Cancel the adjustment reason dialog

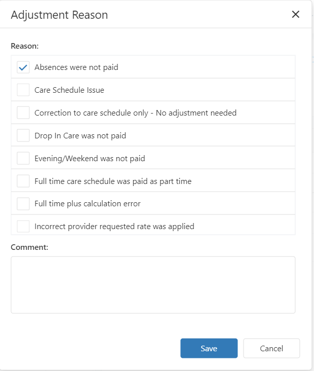[271, 348]
